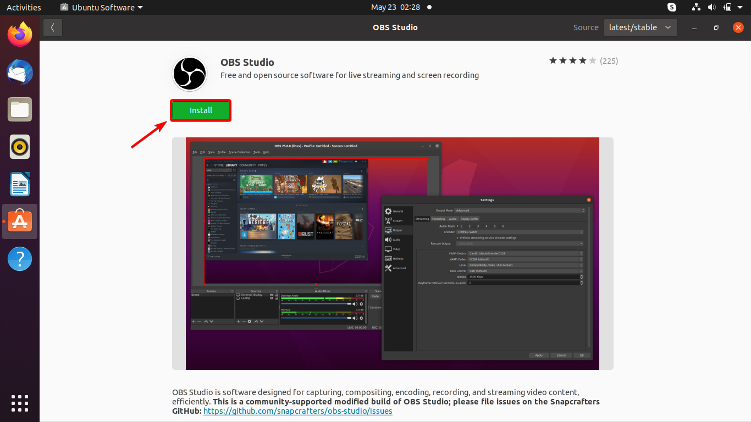The height and width of the screenshot is (422, 751).
Task: Click the network status icon
Action: pos(697,7)
